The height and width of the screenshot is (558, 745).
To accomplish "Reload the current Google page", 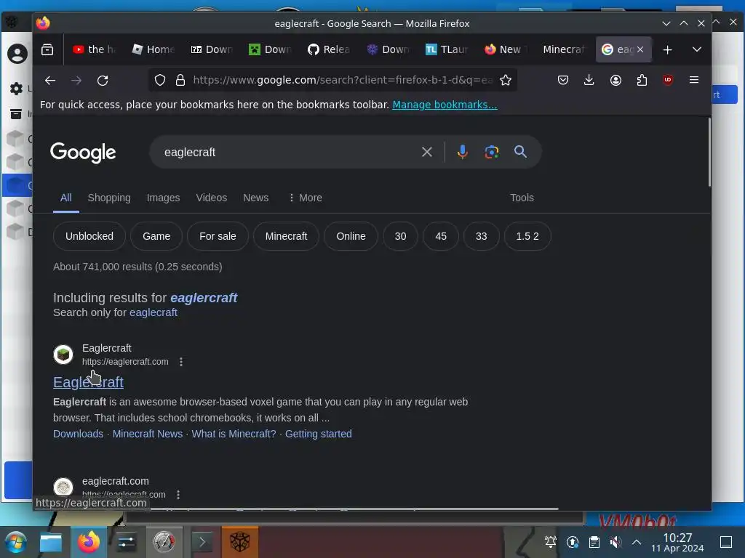I will point(103,80).
